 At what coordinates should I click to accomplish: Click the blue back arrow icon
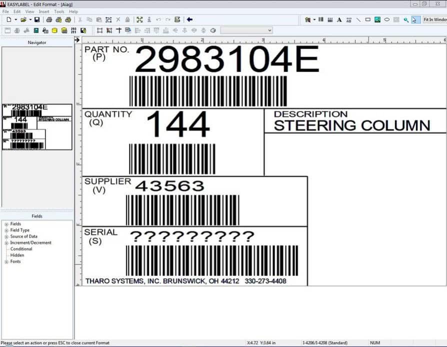(189, 19)
